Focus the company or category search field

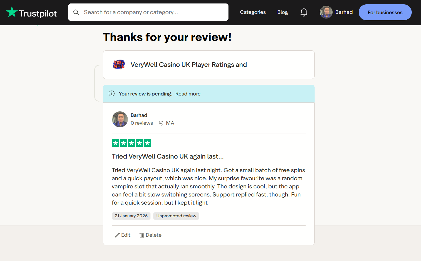(x=148, y=12)
